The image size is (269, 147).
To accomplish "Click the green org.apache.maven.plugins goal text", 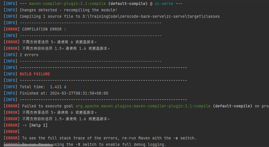I will (x=143, y=106).
